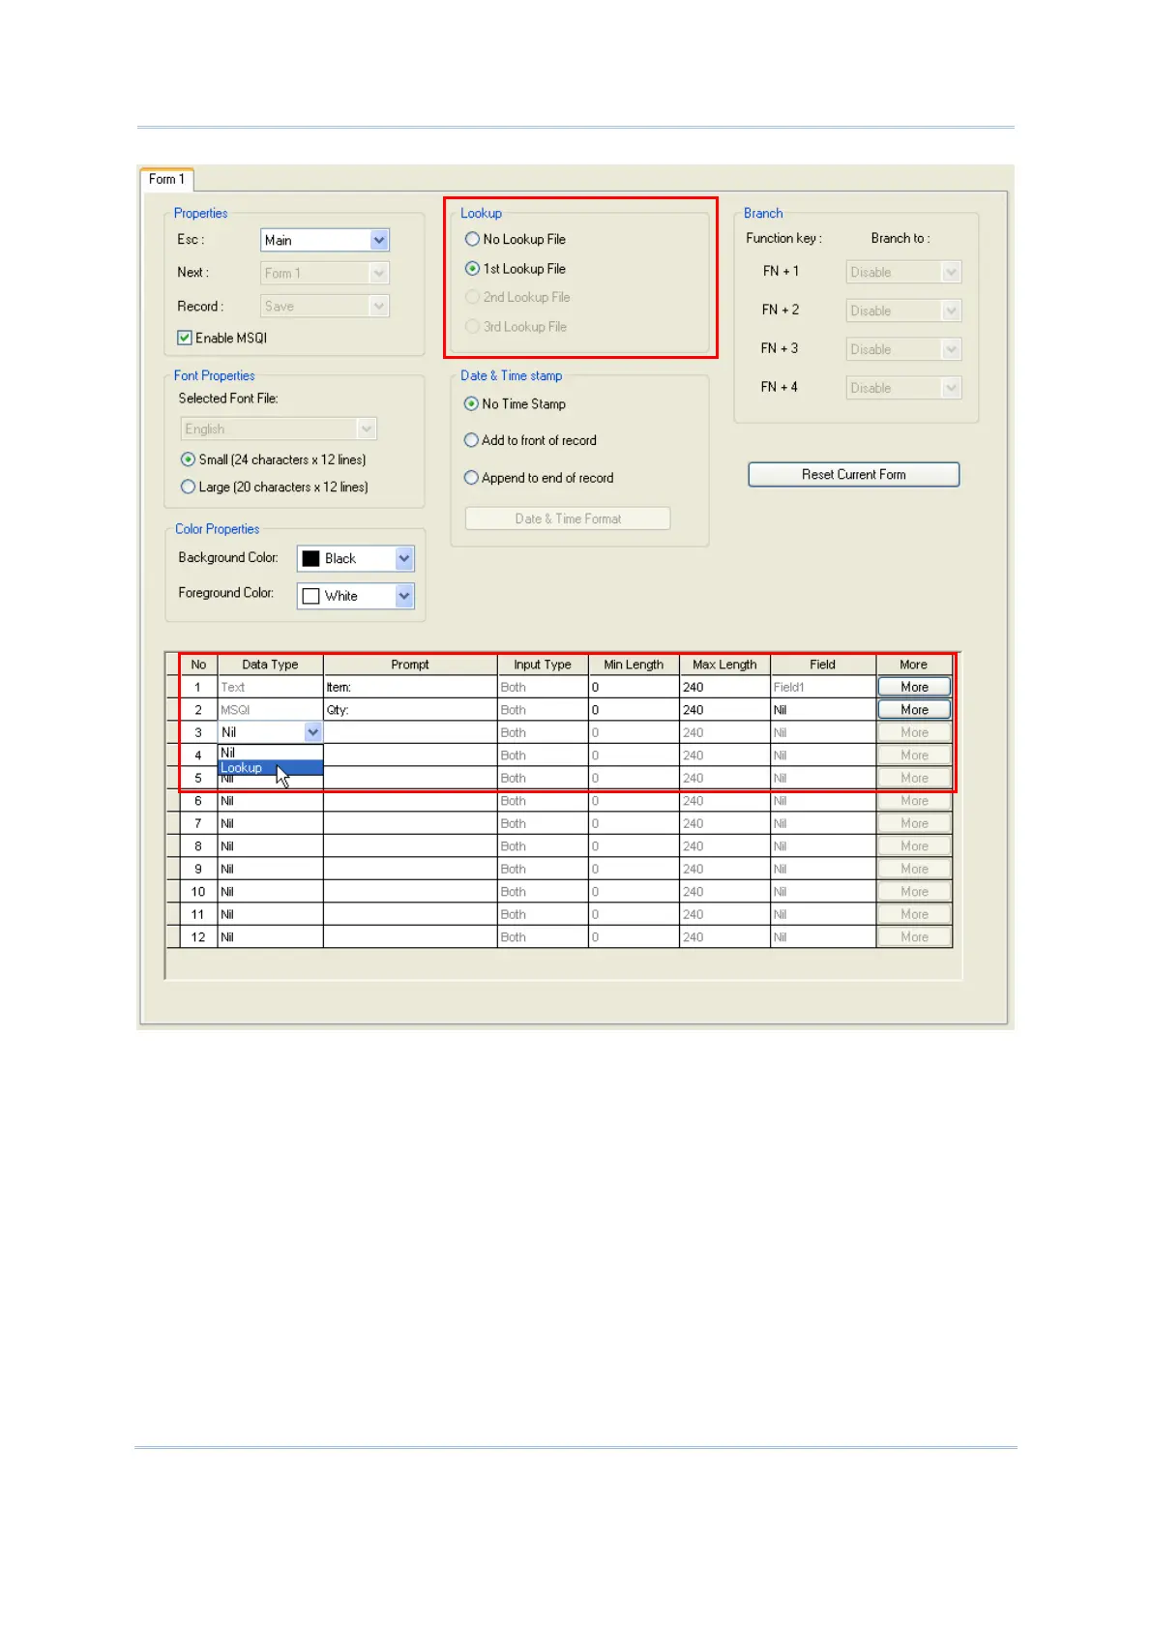
Task: Click the More button in row 2
Action: pos(914,709)
